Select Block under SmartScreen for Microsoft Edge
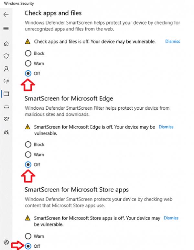Screen dimensions: 194x250 35,145
